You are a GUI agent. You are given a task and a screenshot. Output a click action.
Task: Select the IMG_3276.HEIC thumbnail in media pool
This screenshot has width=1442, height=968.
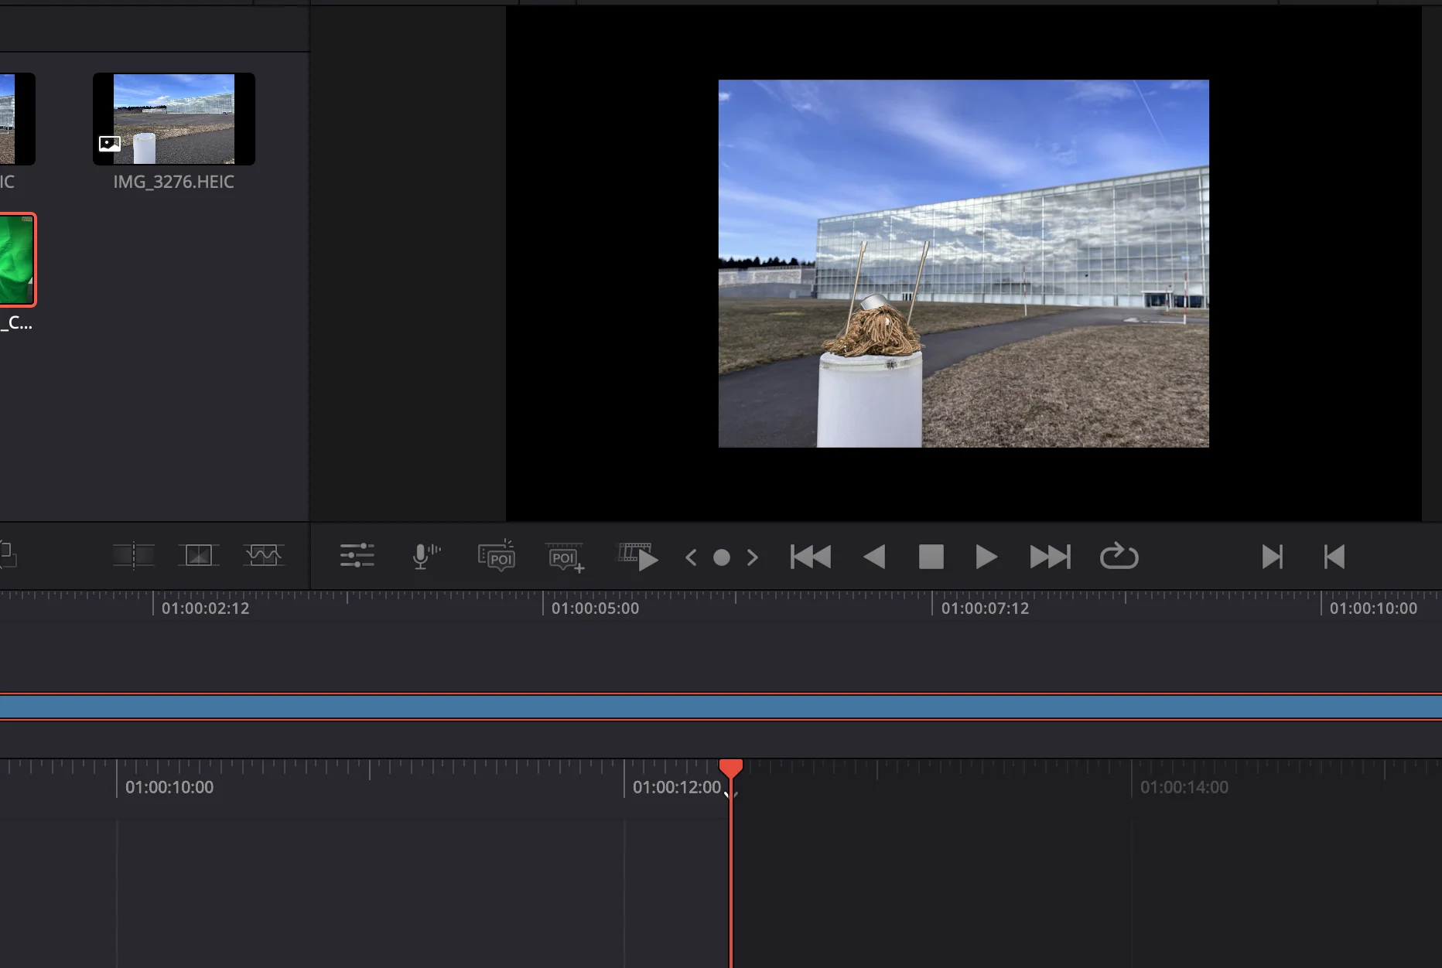coord(174,118)
